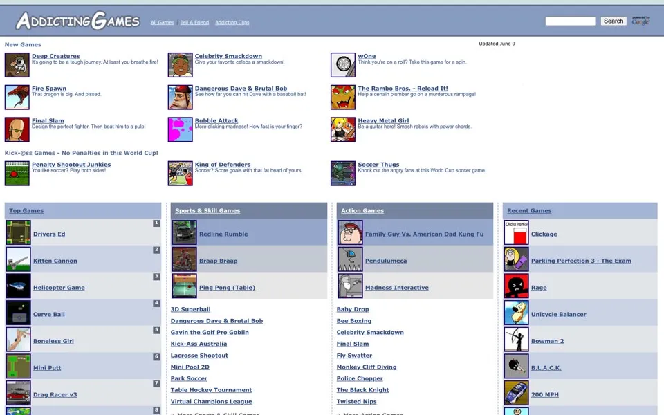Open the 3D Superball link
This screenshot has width=664, height=415.
[x=191, y=309]
